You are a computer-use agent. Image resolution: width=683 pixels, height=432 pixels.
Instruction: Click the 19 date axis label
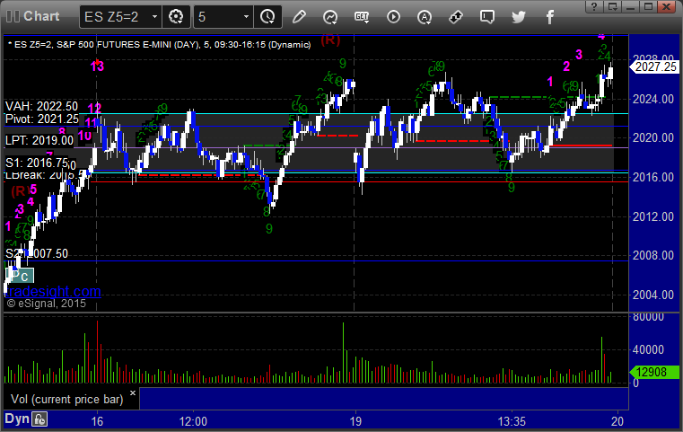coord(356,421)
